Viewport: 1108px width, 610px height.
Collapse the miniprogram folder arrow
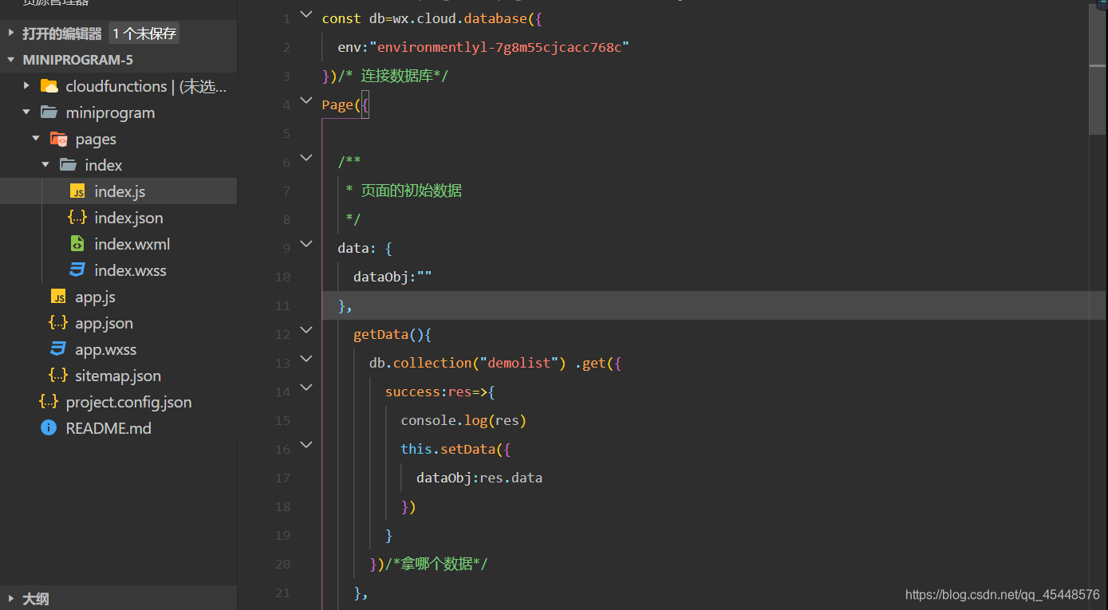(26, 112)
